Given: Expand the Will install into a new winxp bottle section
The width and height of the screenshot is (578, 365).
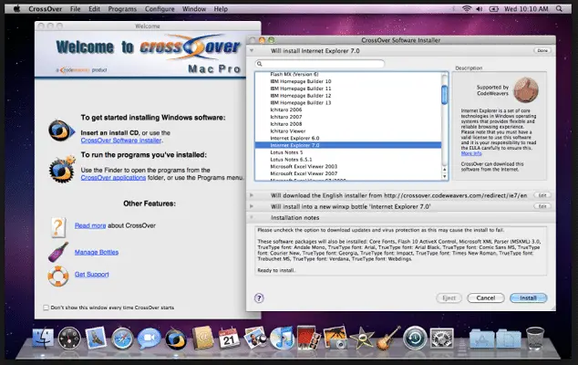Looking at the screenshot, I should [252, 206].
